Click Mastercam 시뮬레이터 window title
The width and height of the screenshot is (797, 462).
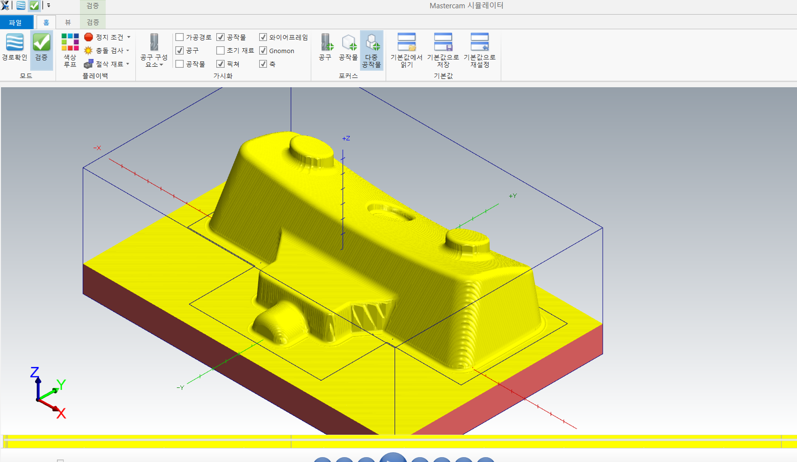pyautogui.click(x=466, y=6)
